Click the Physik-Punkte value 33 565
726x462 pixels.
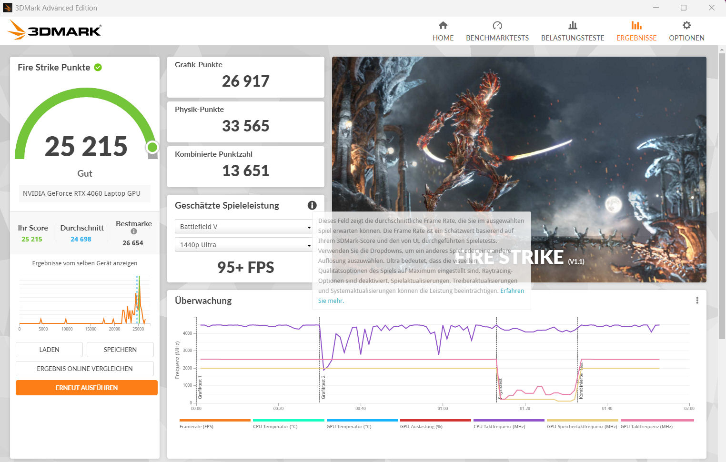click(246, 126)
